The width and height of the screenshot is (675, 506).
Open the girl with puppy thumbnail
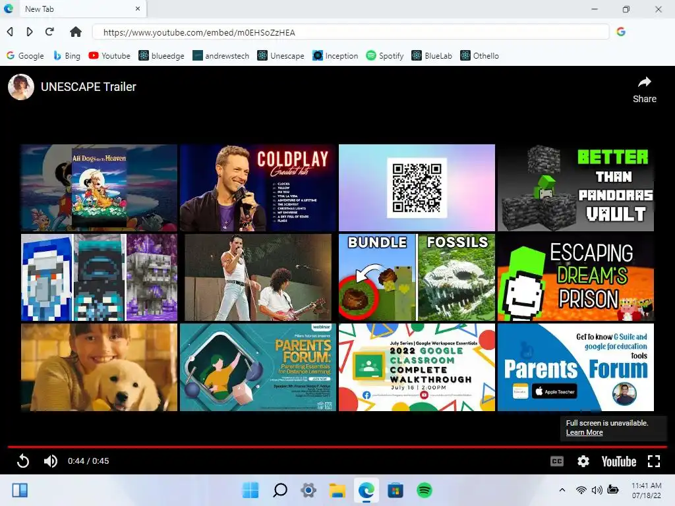point(99,368)
